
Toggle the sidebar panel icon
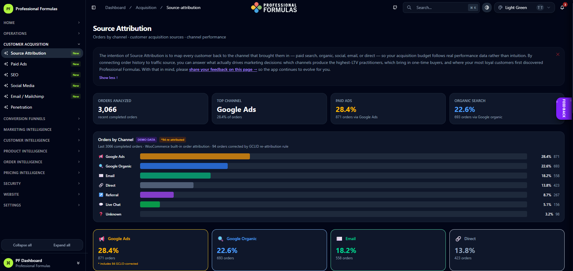(x=94, y=8)
